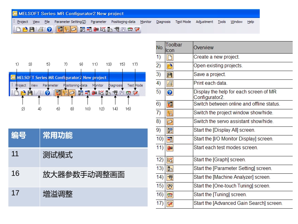Toggle online/offline button in numbered annotated toolbar
The height and width of the screenshot is (224, 298).
tap(58, 93)
